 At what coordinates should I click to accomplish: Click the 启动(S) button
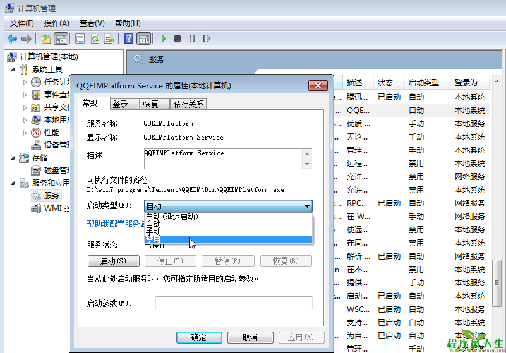click(x=114, y=261)
